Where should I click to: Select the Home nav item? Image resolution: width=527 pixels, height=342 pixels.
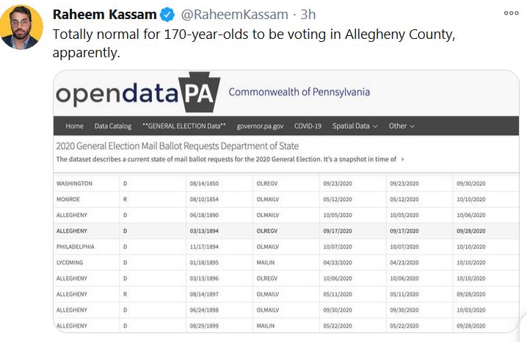(75, 125)
